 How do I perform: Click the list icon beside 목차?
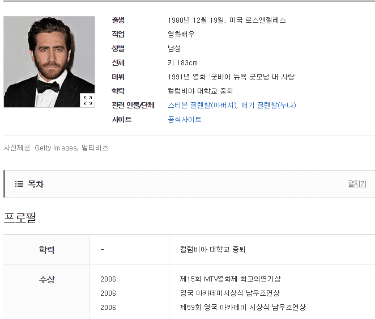(x=19, y=184)
